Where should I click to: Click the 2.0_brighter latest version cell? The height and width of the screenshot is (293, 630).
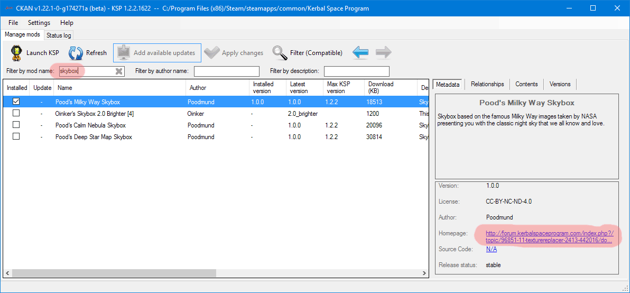(304, 114)
